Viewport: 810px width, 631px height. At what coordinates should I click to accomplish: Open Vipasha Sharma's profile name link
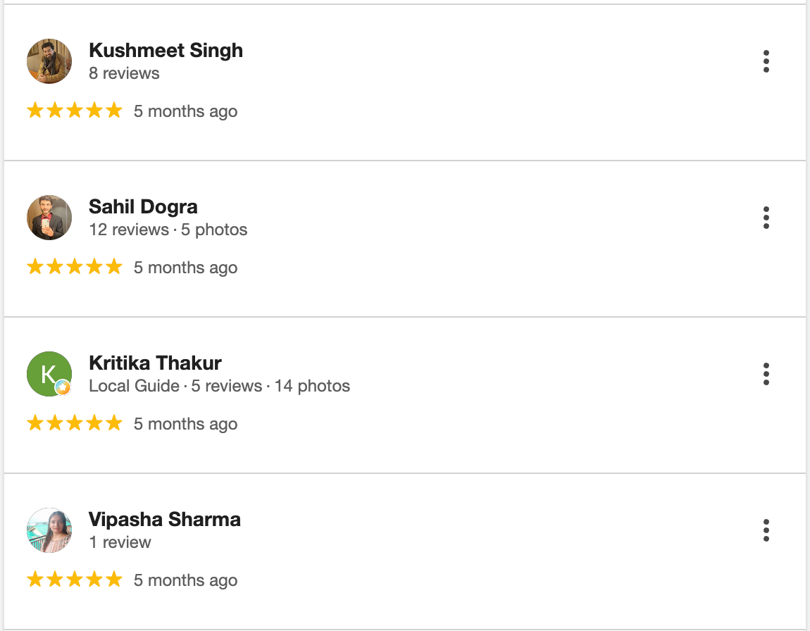[165, 520]
